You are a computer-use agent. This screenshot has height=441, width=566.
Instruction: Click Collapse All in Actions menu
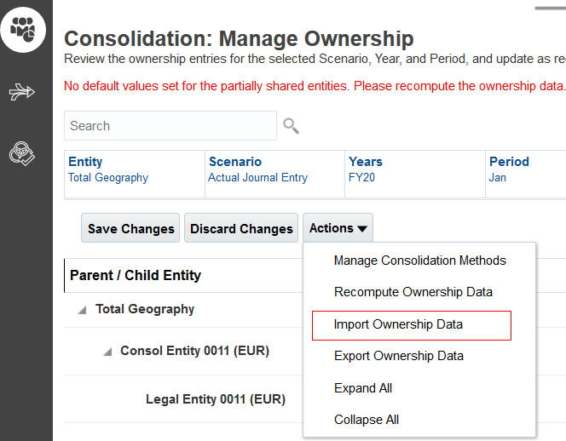tap(367, 420)
